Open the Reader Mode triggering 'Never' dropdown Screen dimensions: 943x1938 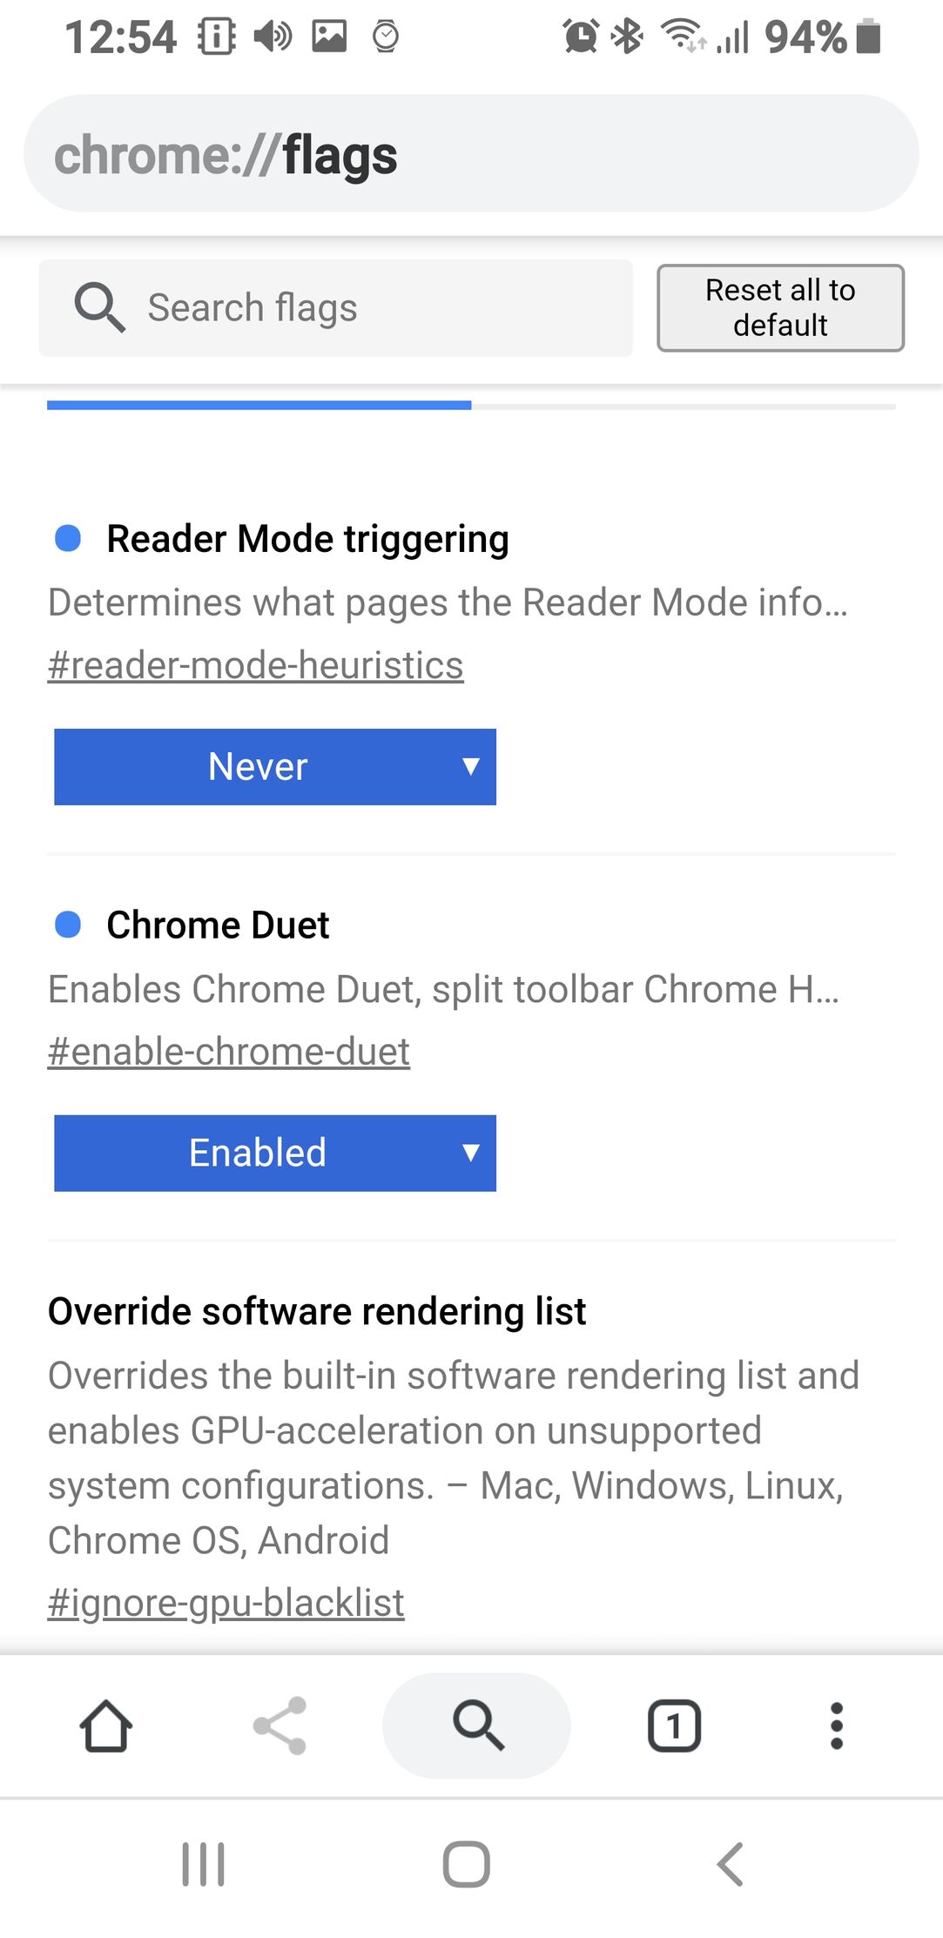(275, 766)
